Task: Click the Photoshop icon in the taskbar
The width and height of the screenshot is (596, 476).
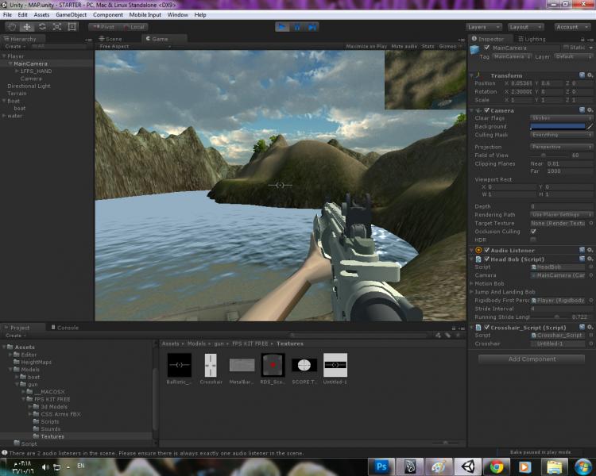Action: pos(381,466)
